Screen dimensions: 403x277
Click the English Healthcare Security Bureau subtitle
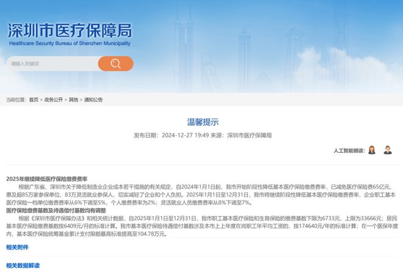point(69,43)
